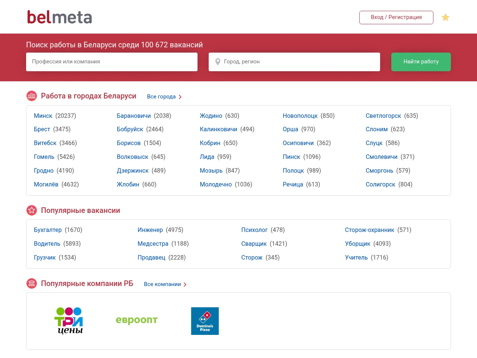This screenshot has height=358, width=477.
Task: Open jobs in Слоним
Action: pos(377,129)
